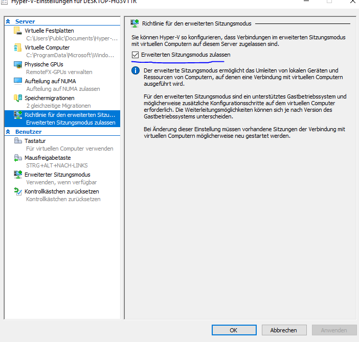
Task: Click the Aufteilung auf NUMA icon
Action: coord(17,81)
